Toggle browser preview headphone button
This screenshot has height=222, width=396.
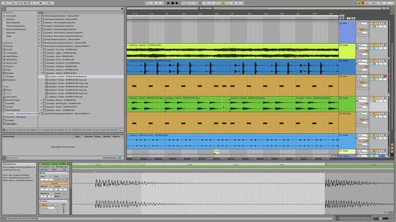tap(4, 130)
